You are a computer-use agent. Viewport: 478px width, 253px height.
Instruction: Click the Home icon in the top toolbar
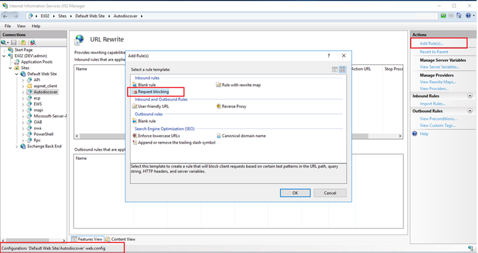point(458,17)
